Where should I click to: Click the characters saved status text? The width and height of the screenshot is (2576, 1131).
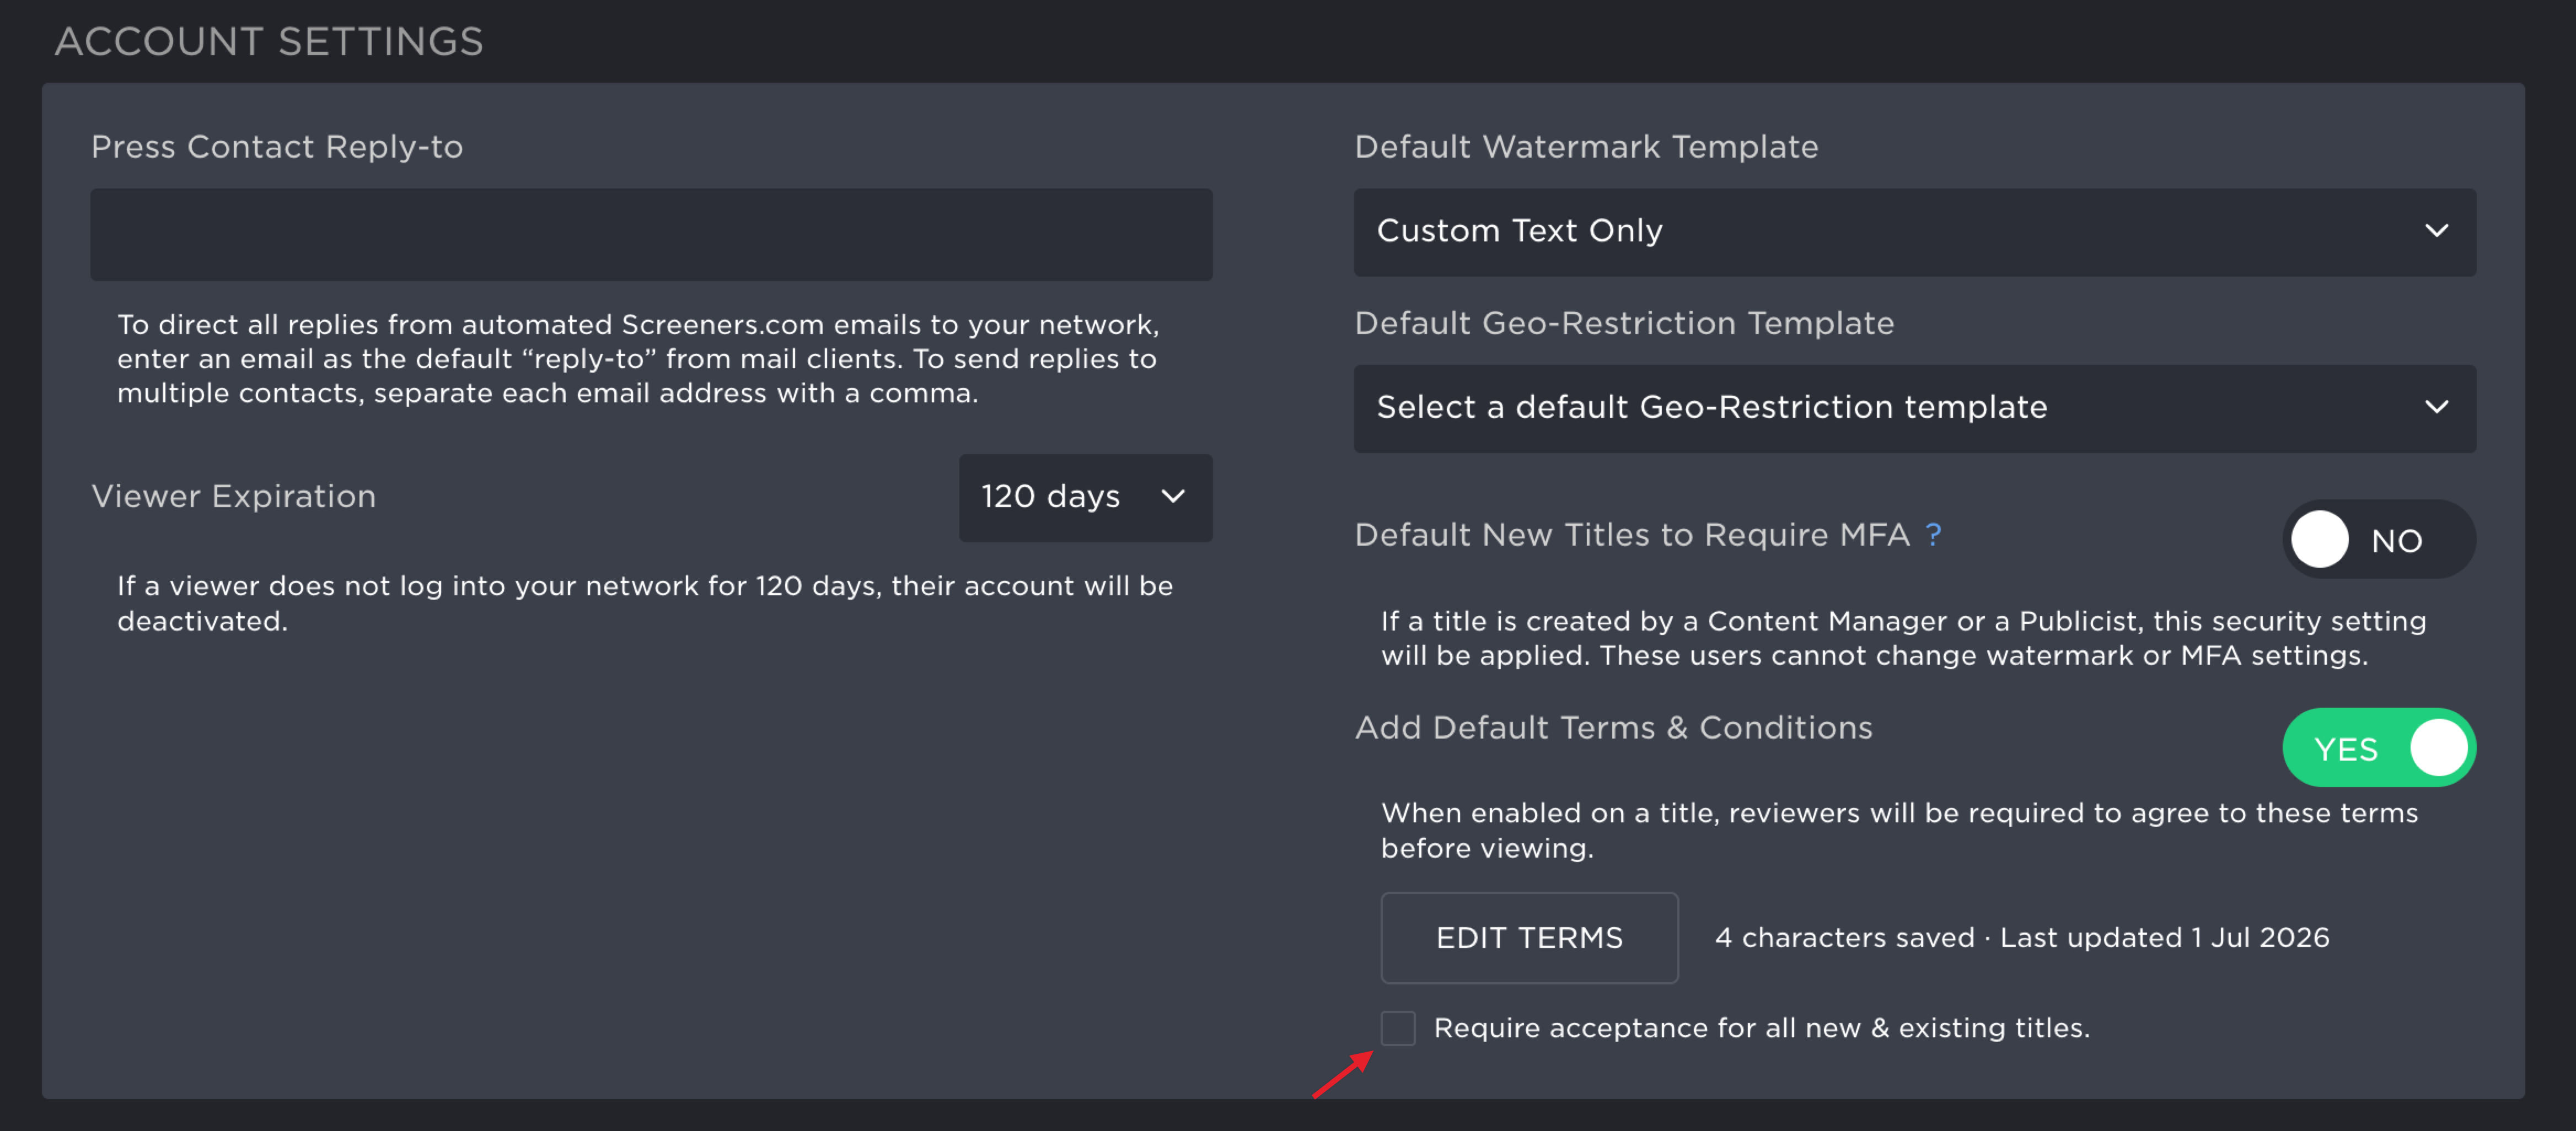pos(2021,937)
